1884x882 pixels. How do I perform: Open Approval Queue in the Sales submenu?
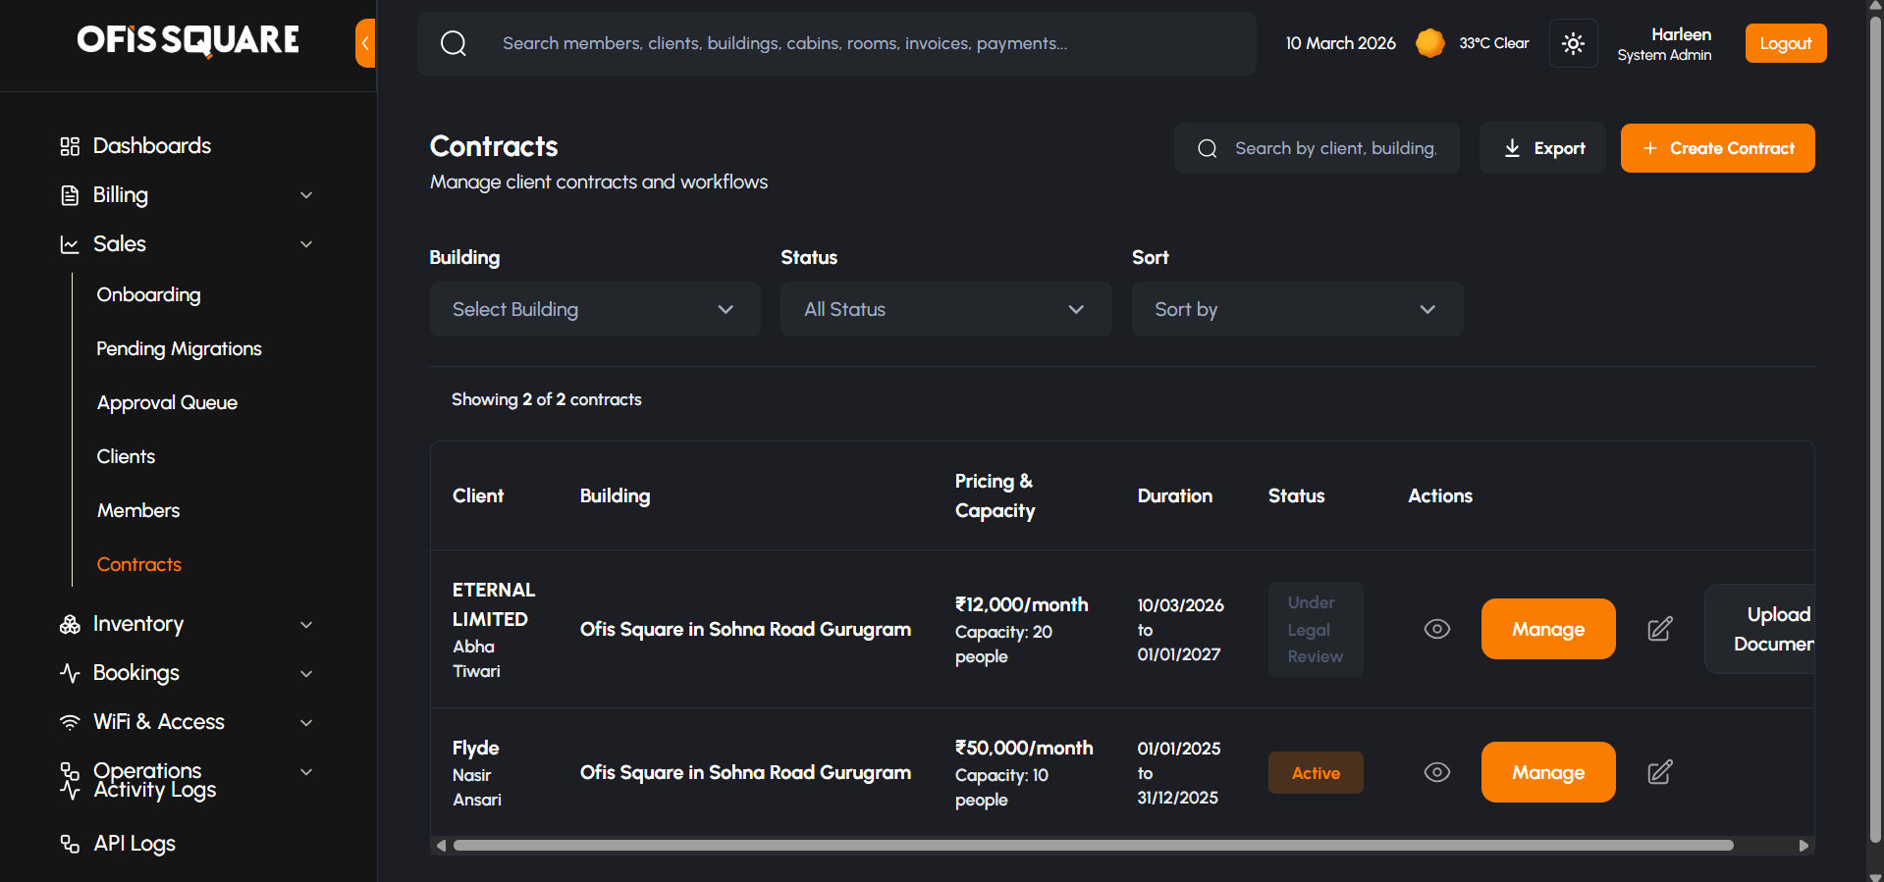[167, 402]
